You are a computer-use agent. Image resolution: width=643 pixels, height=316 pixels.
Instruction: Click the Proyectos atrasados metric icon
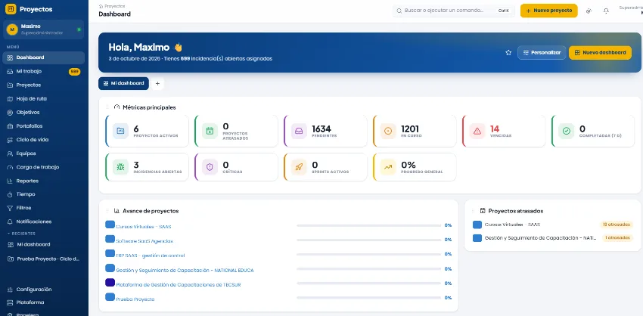coord(210,131)
